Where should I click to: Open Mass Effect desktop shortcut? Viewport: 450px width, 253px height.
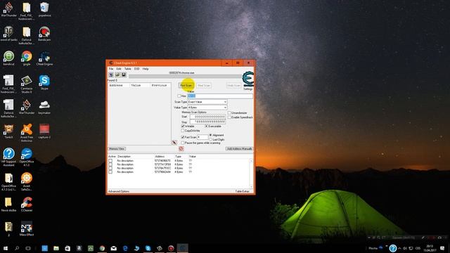point(27,229)
